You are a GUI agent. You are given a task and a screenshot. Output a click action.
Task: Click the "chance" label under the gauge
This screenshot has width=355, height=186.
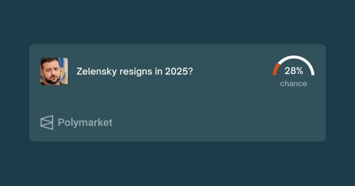pos(294,84)
